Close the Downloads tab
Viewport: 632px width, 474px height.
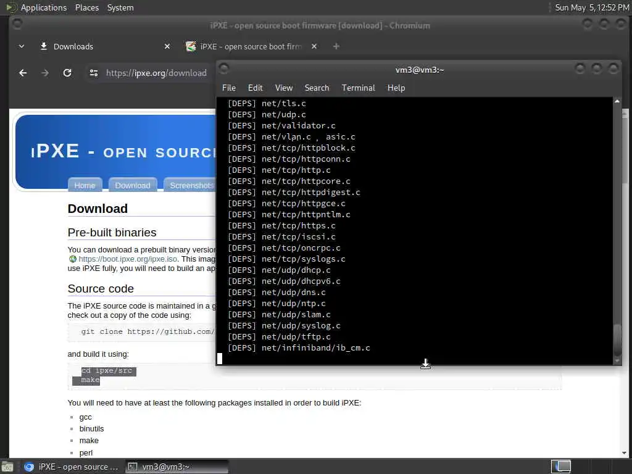click(x=167, y=47)
